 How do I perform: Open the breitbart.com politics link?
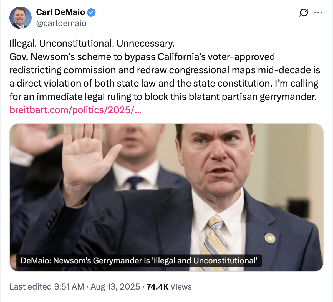[x=75, y=110]
